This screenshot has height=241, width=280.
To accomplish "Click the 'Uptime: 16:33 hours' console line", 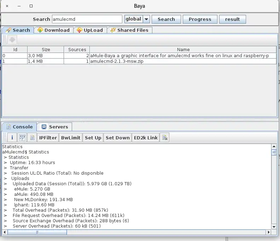I will (x=32, y=163).
